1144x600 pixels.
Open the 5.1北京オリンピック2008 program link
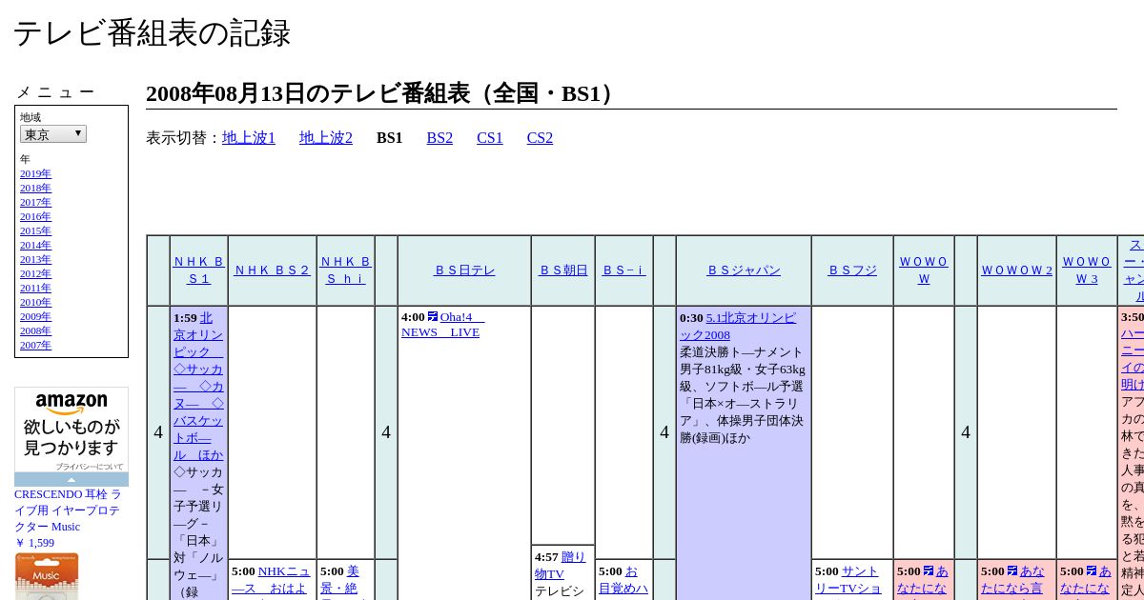(738, 327)
